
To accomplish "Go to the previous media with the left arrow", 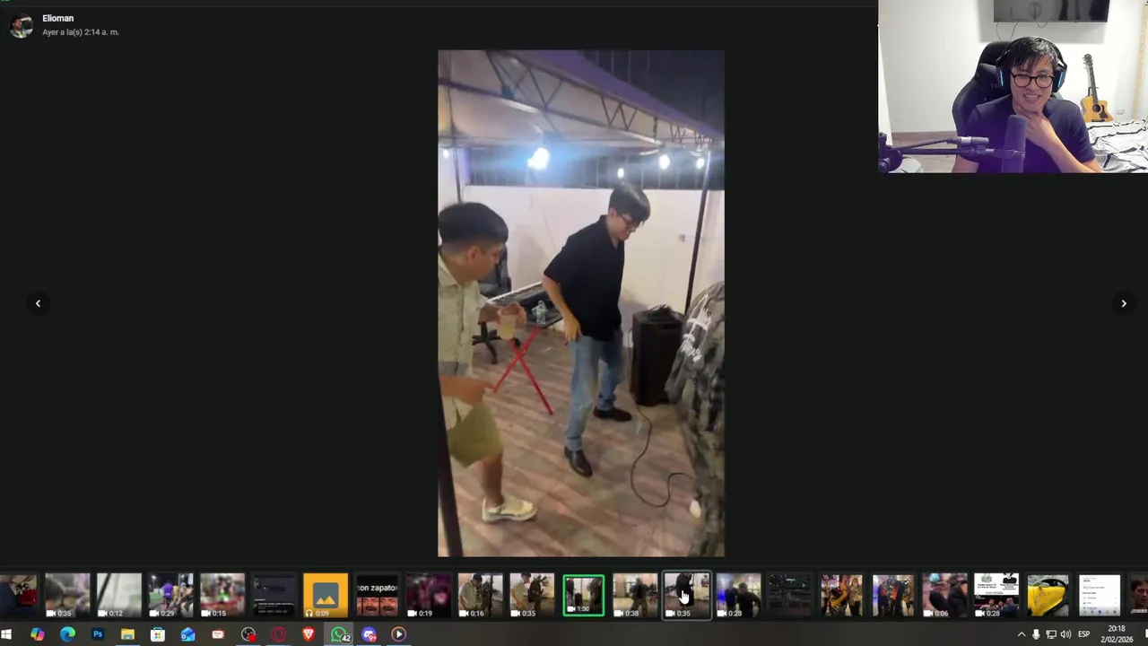I will coord(38,303).
